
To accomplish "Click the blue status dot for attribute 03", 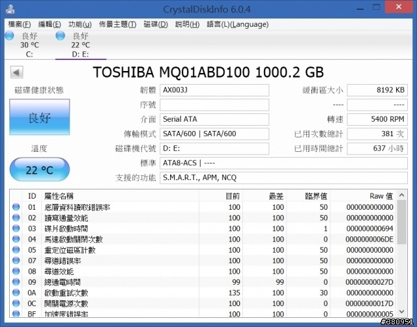I will pyautogui.click(x=16, y=229).
